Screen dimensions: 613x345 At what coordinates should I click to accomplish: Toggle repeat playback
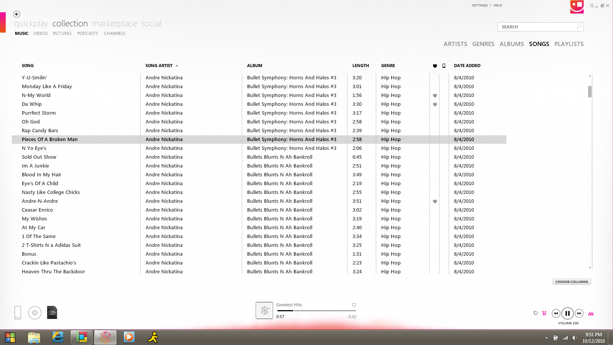[536, 313]
